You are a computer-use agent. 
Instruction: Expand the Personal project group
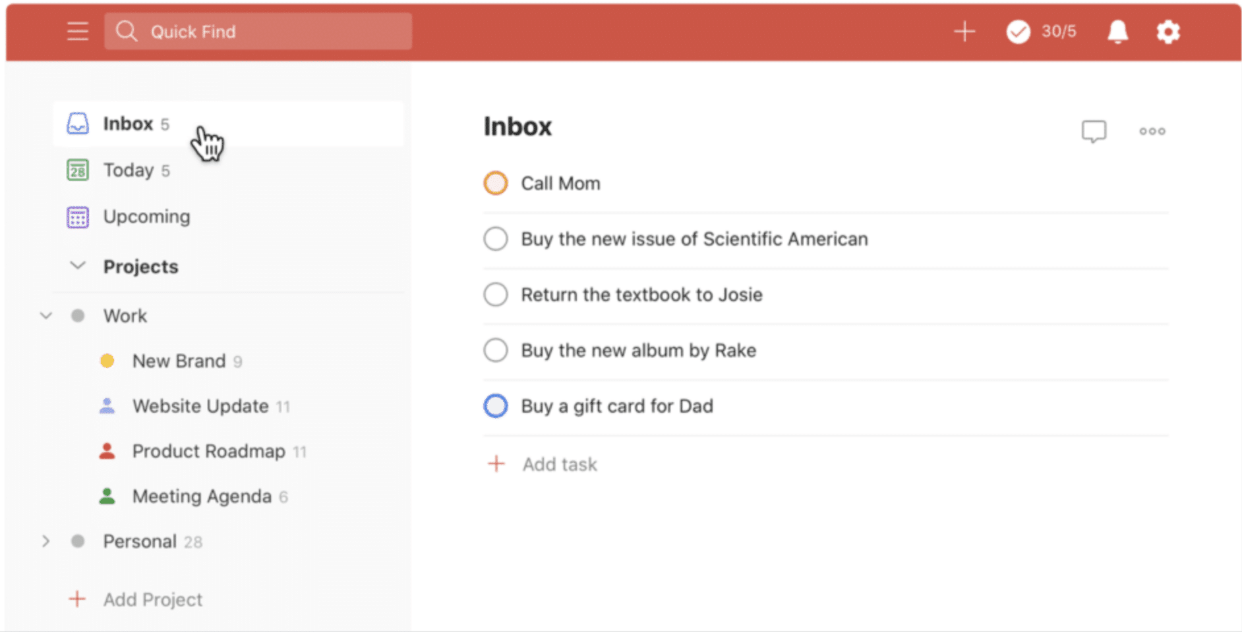point(46,541)
